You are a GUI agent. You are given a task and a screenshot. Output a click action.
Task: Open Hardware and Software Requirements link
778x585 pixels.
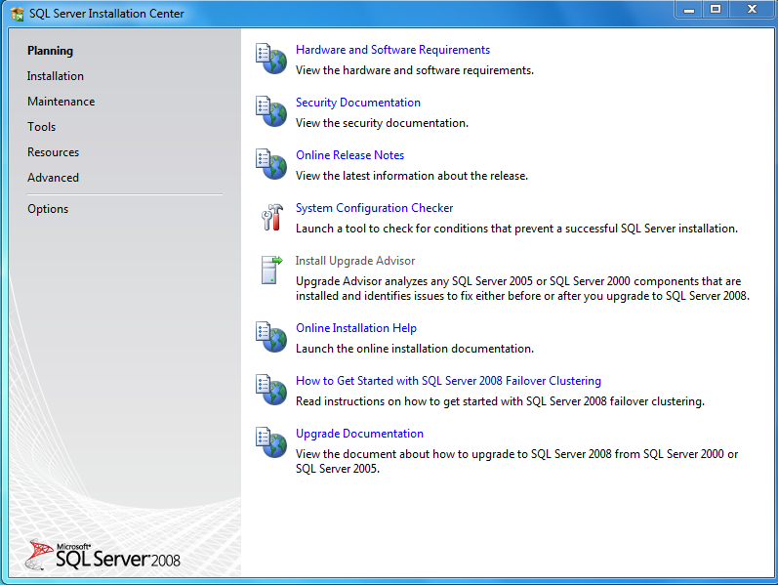(x=392, y=50)
